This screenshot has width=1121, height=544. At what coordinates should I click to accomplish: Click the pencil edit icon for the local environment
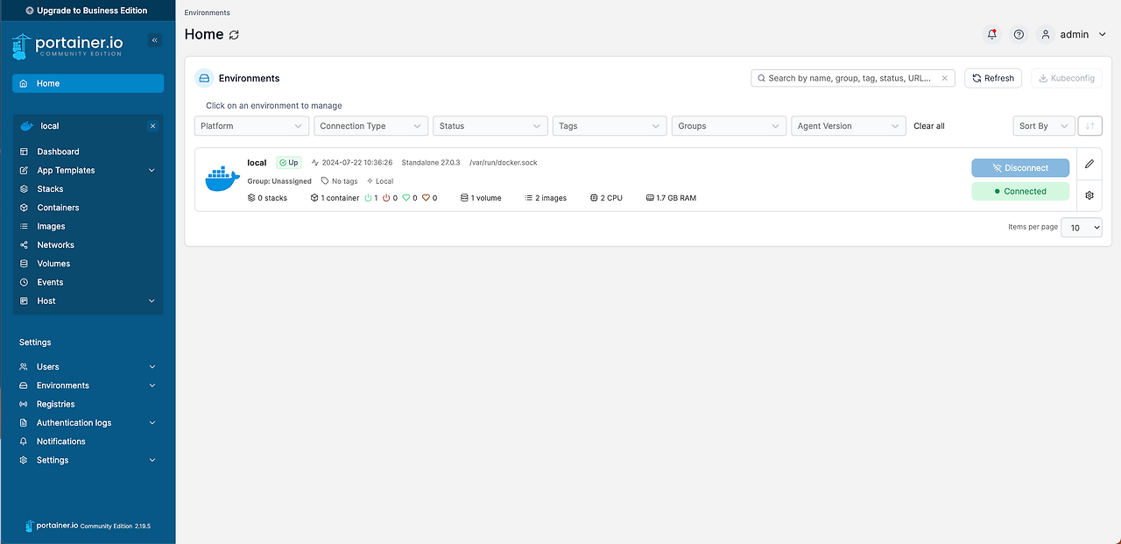coord(1089,164)
